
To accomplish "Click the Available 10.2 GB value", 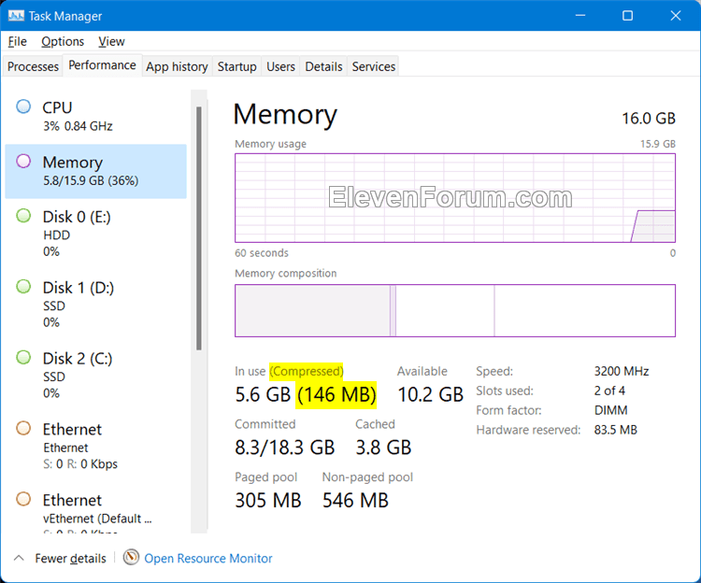I will pos(431,395).
